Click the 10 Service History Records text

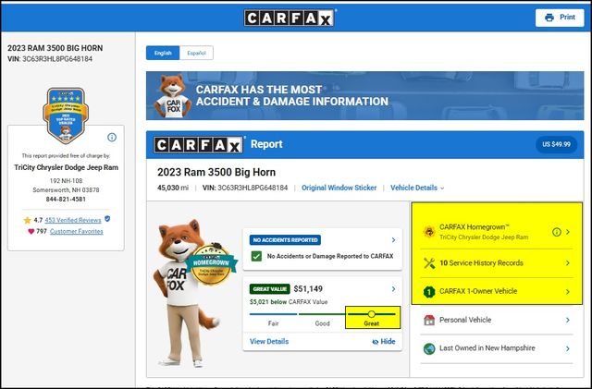click(481, 263)
